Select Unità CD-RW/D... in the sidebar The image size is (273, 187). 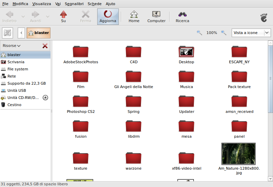pyautogui.click(x=21, y=98)
